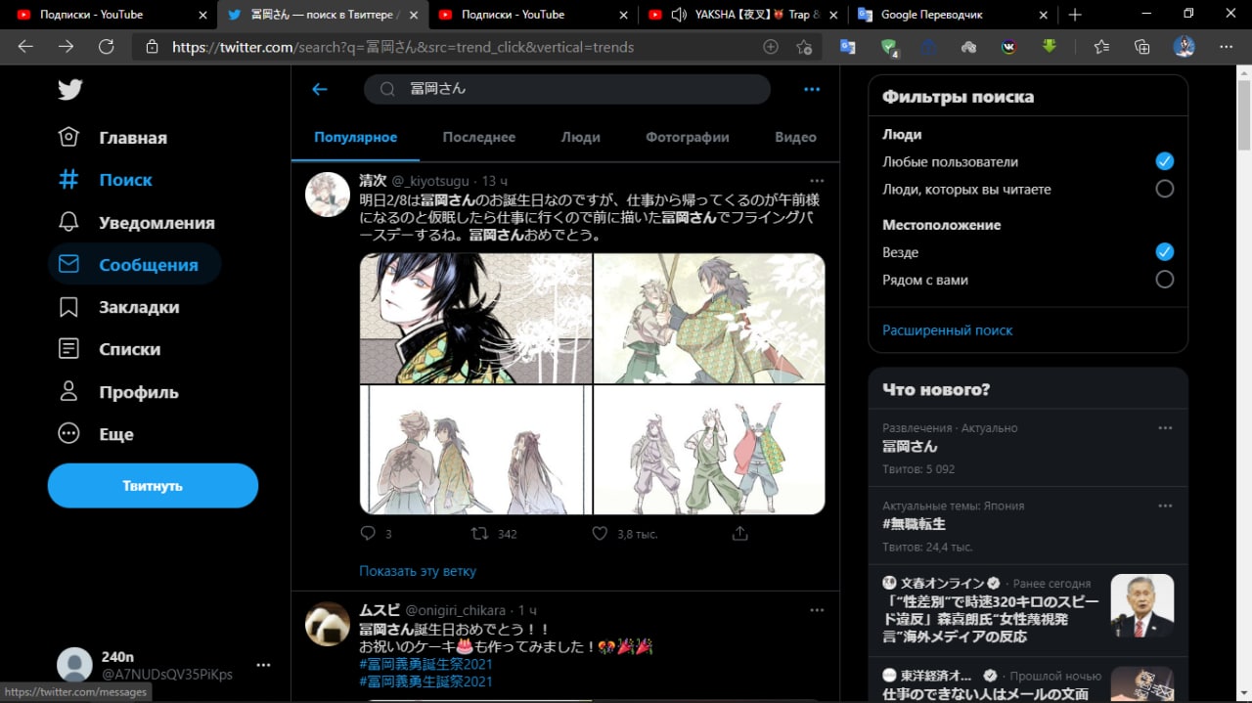Open the browser profile avatar
This screenshot has width=1252, height=703.
tap(1185, 47)
